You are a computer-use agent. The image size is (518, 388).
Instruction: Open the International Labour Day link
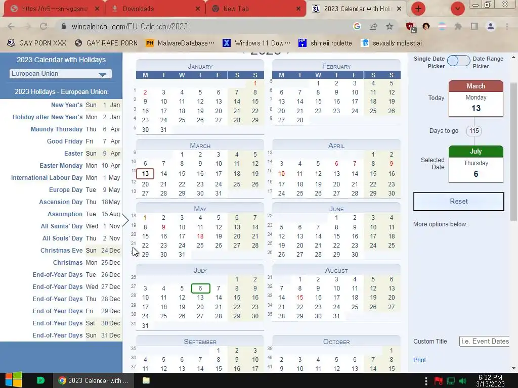click(x=47, y=177)
